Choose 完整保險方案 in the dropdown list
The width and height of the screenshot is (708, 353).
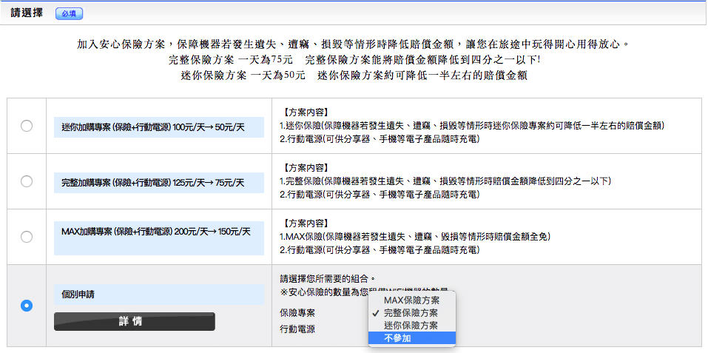pos(412,312)
